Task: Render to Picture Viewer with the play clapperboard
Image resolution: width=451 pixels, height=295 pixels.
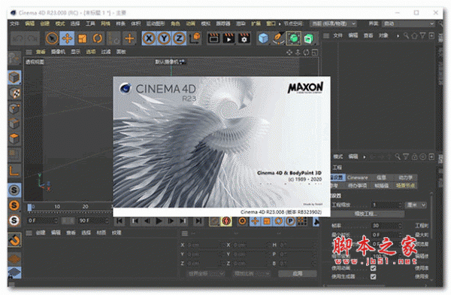Action: (x=229, y=38)
